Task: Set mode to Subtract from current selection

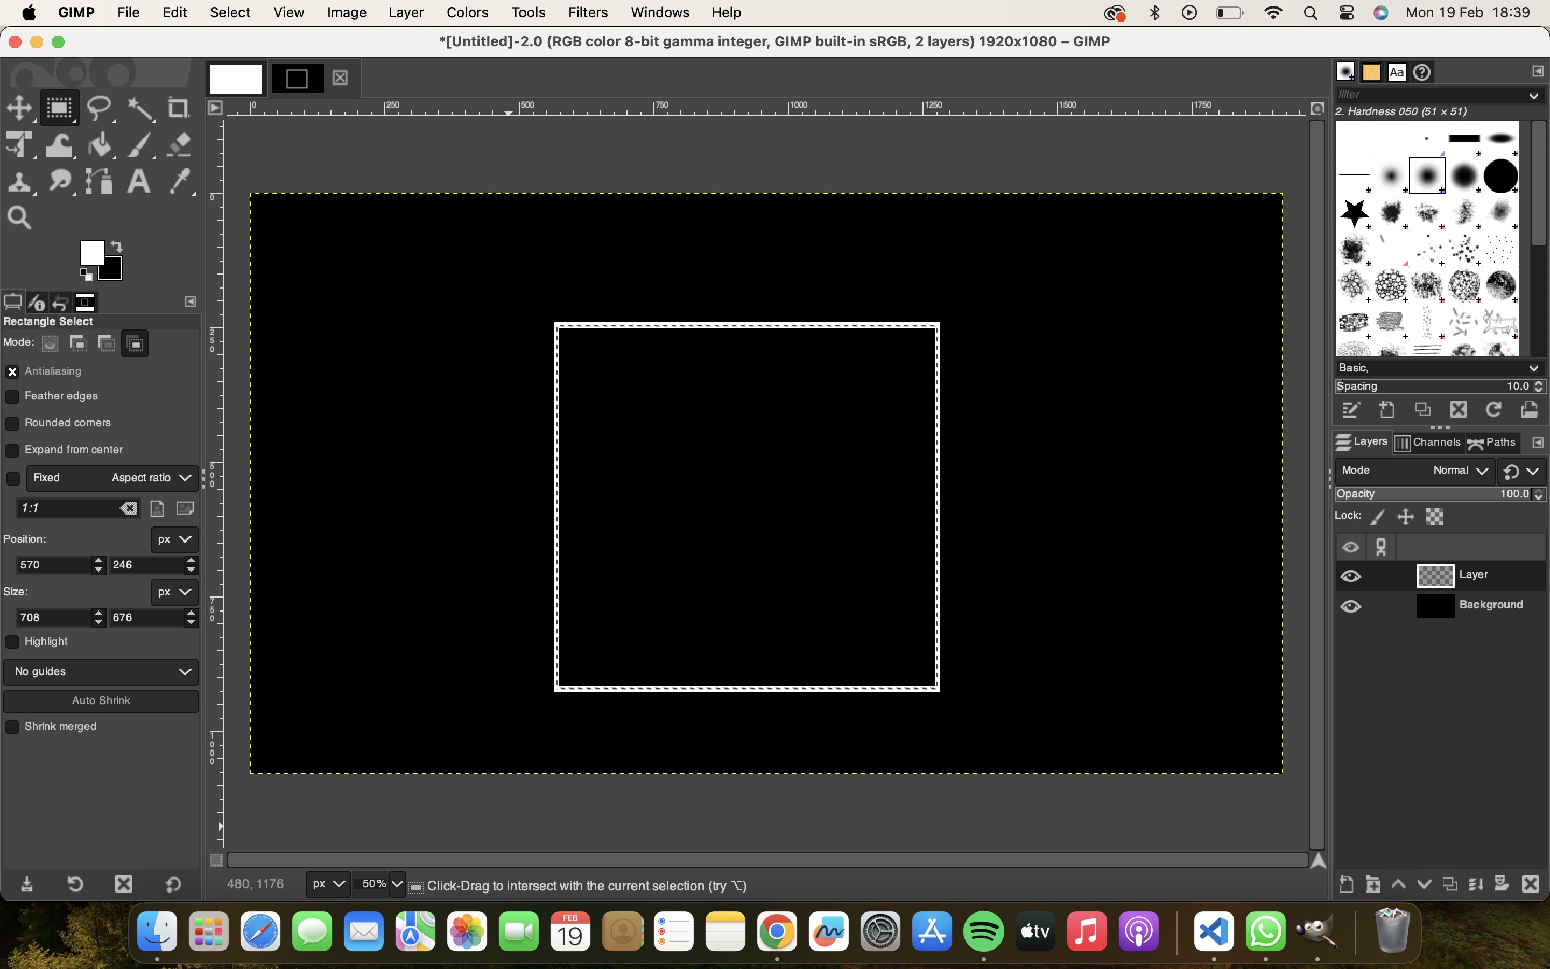Action: click(x=107, y=344)
